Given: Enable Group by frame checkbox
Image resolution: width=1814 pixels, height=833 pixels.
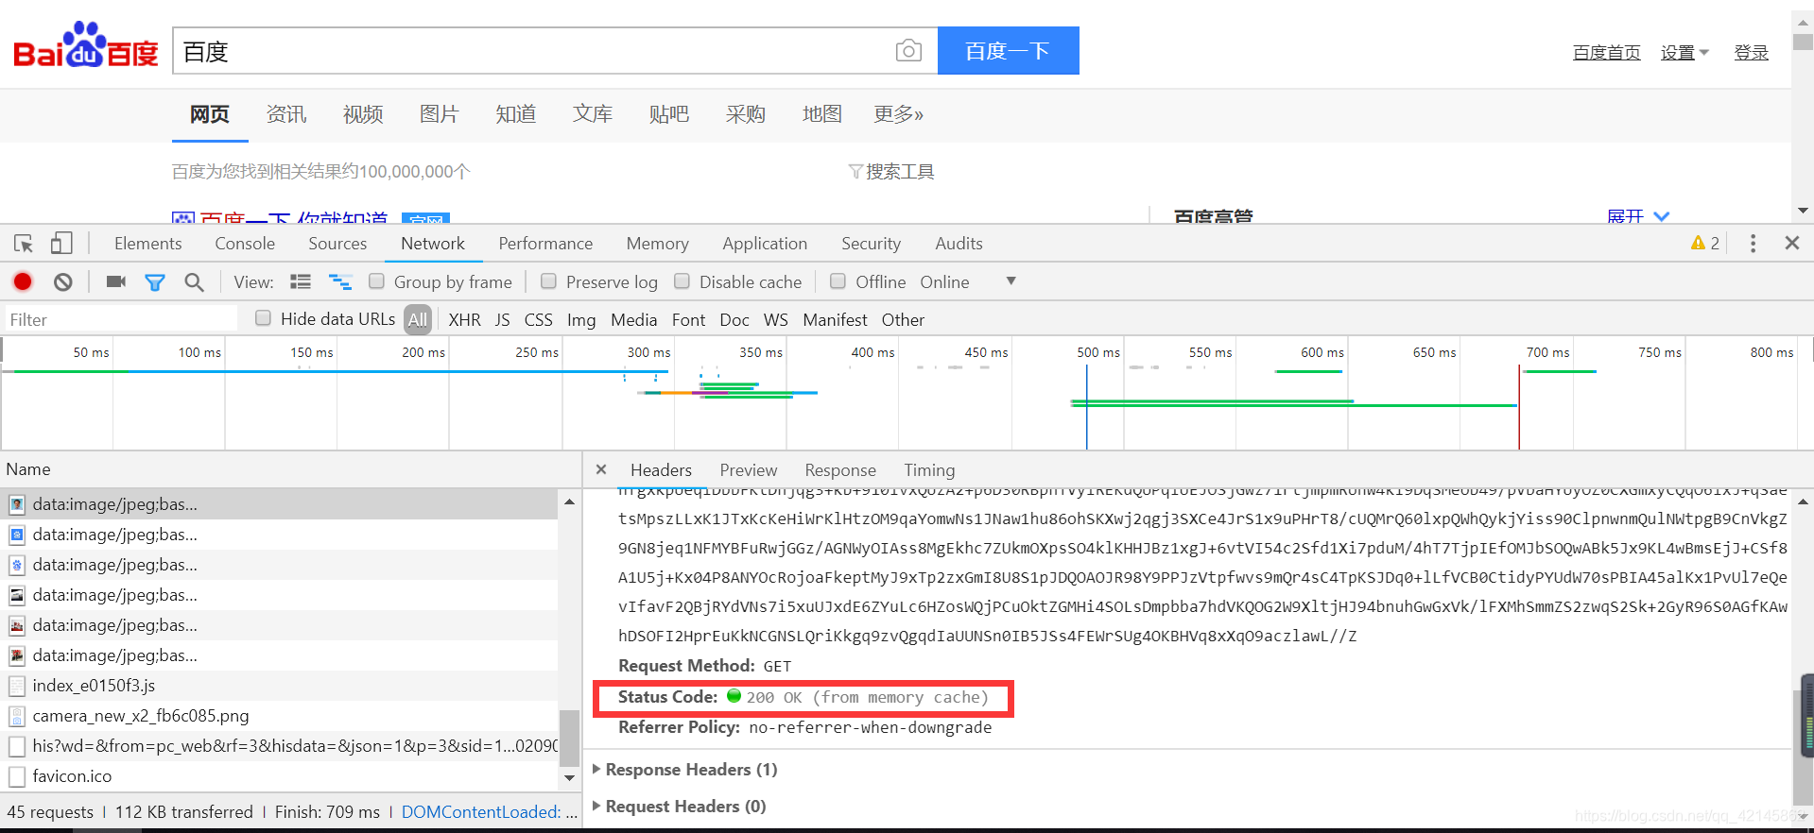Looking at the screenshot, I should tap(376, 281).
